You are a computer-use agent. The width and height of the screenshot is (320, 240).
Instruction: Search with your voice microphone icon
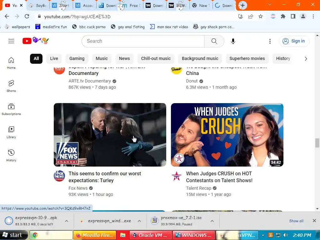point(233,41)
